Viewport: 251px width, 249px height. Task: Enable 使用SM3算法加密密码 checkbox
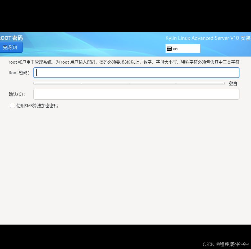click(x=13, y=106)
